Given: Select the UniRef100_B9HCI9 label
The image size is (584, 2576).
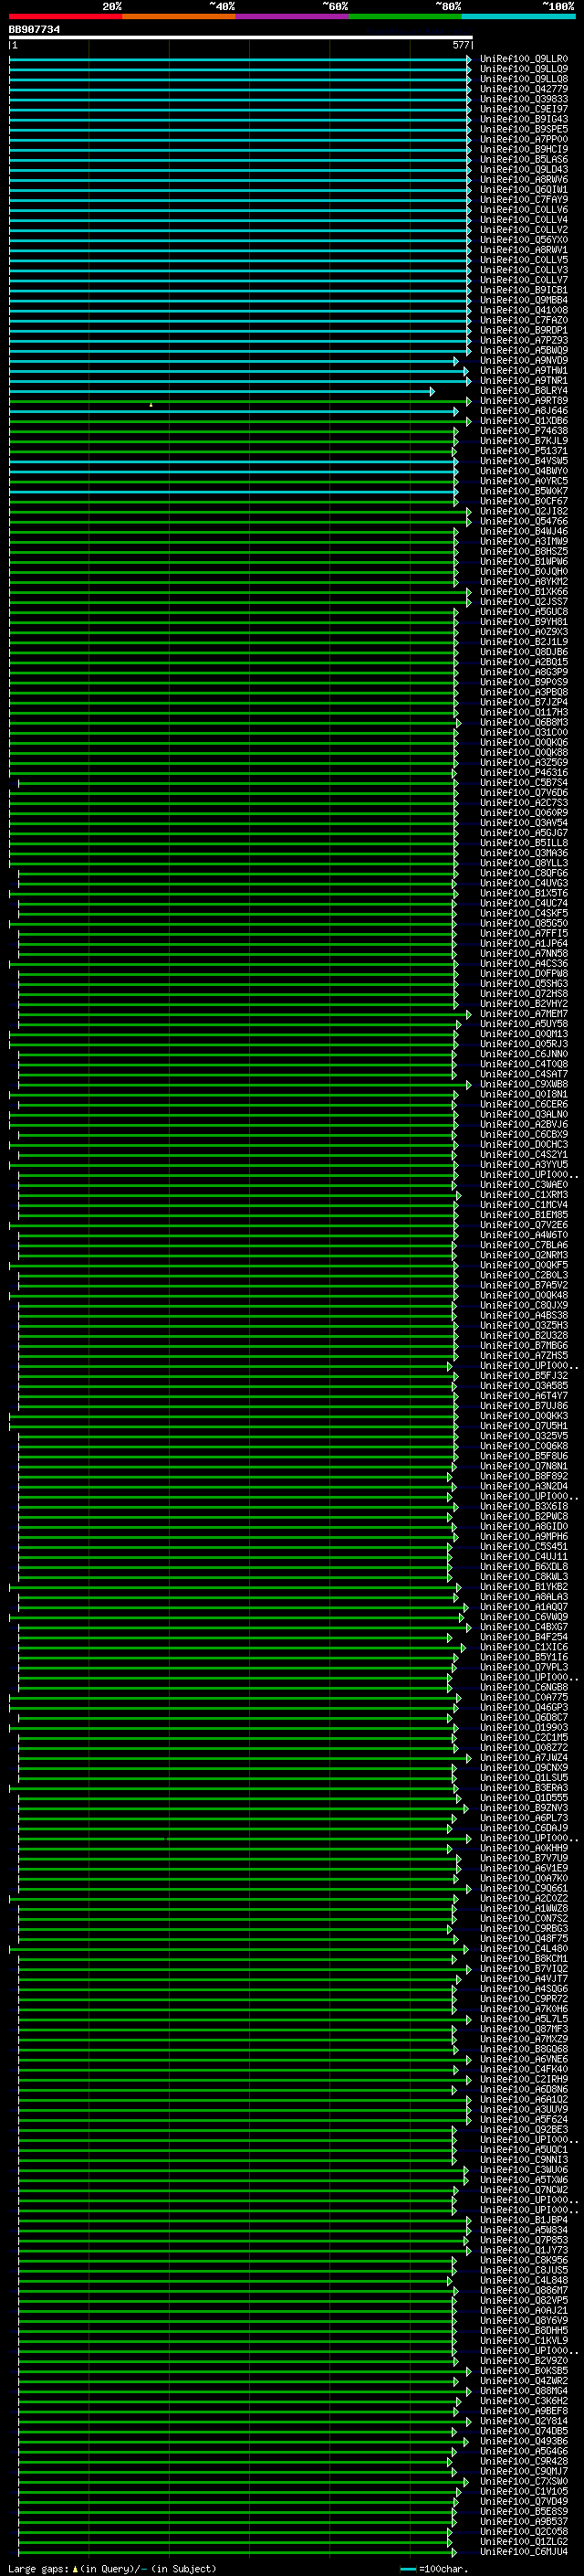Looking at the screenshot, I should (524, 149).
